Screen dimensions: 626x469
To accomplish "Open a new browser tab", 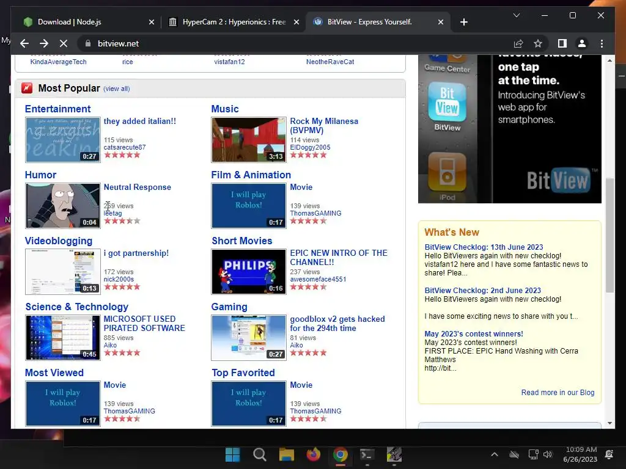I will coord(463,23).
